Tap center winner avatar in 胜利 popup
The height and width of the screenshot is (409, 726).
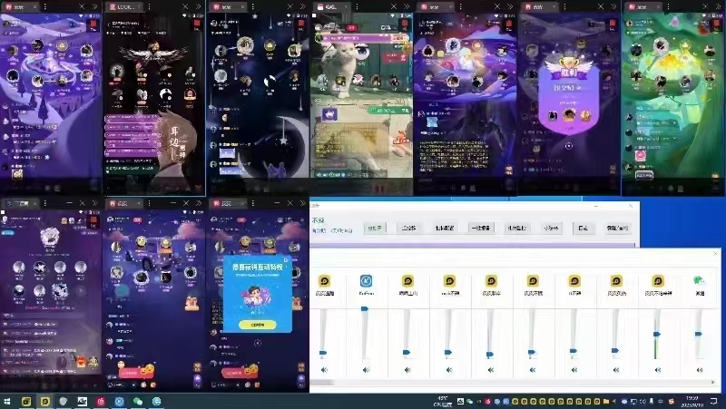569,115
